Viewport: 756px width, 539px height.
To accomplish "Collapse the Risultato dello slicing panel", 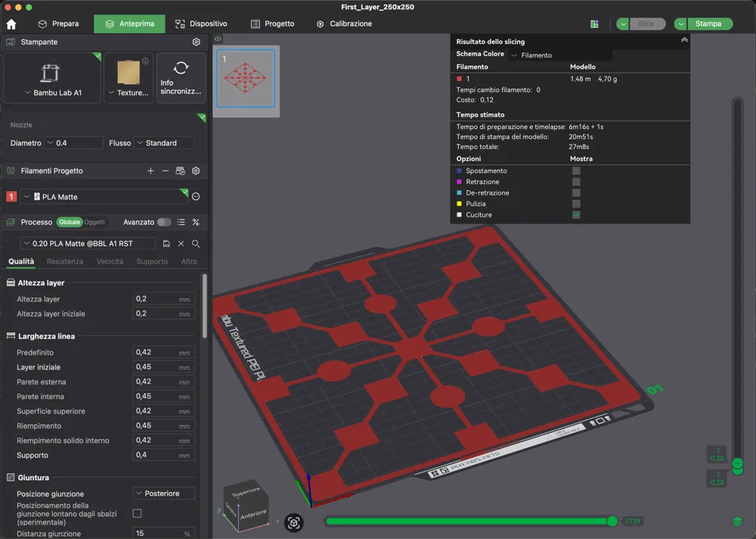I will point(684,41).
